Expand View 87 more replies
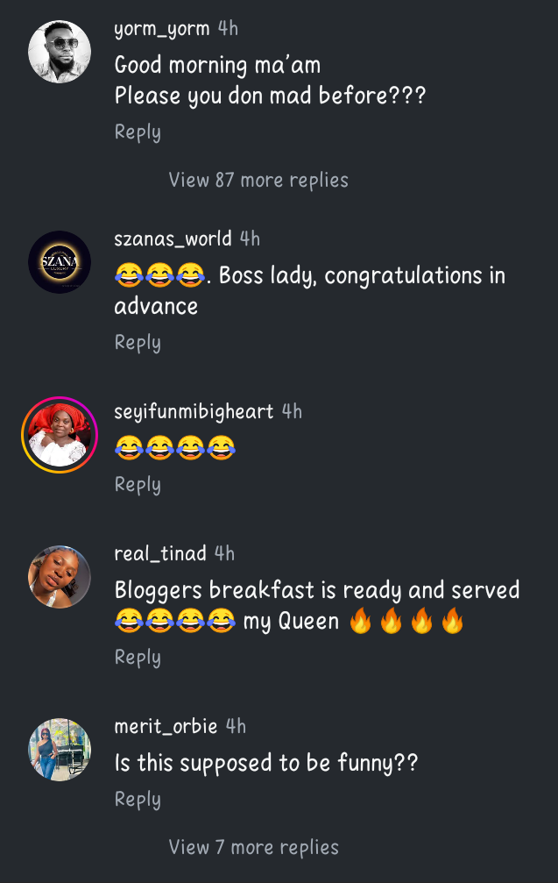Image resolution: width=558 pixels, height=883 pixels. (258, 181)
